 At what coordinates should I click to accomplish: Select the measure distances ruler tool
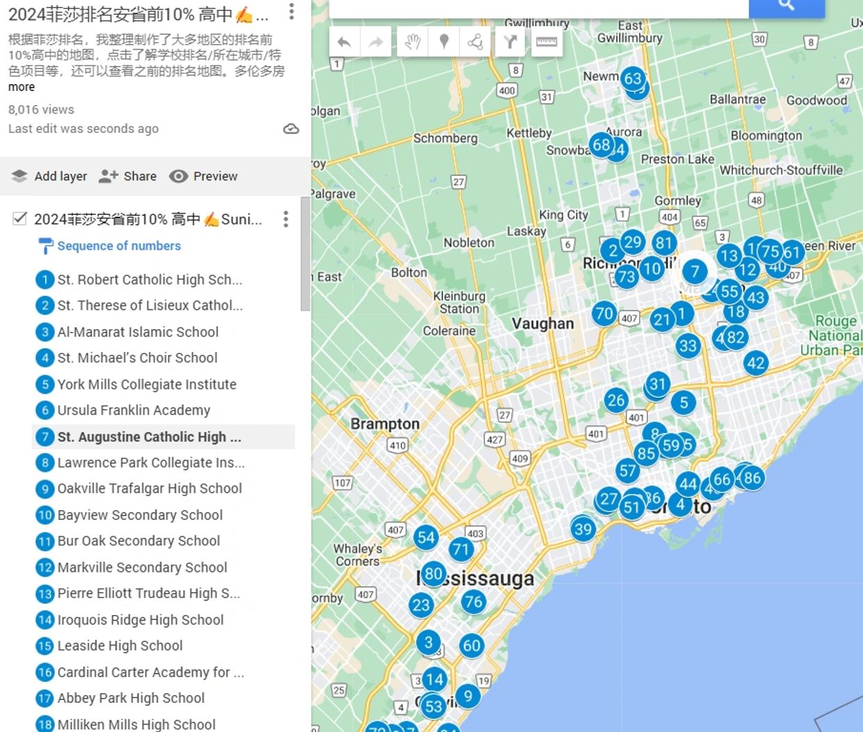click(546, 42)
